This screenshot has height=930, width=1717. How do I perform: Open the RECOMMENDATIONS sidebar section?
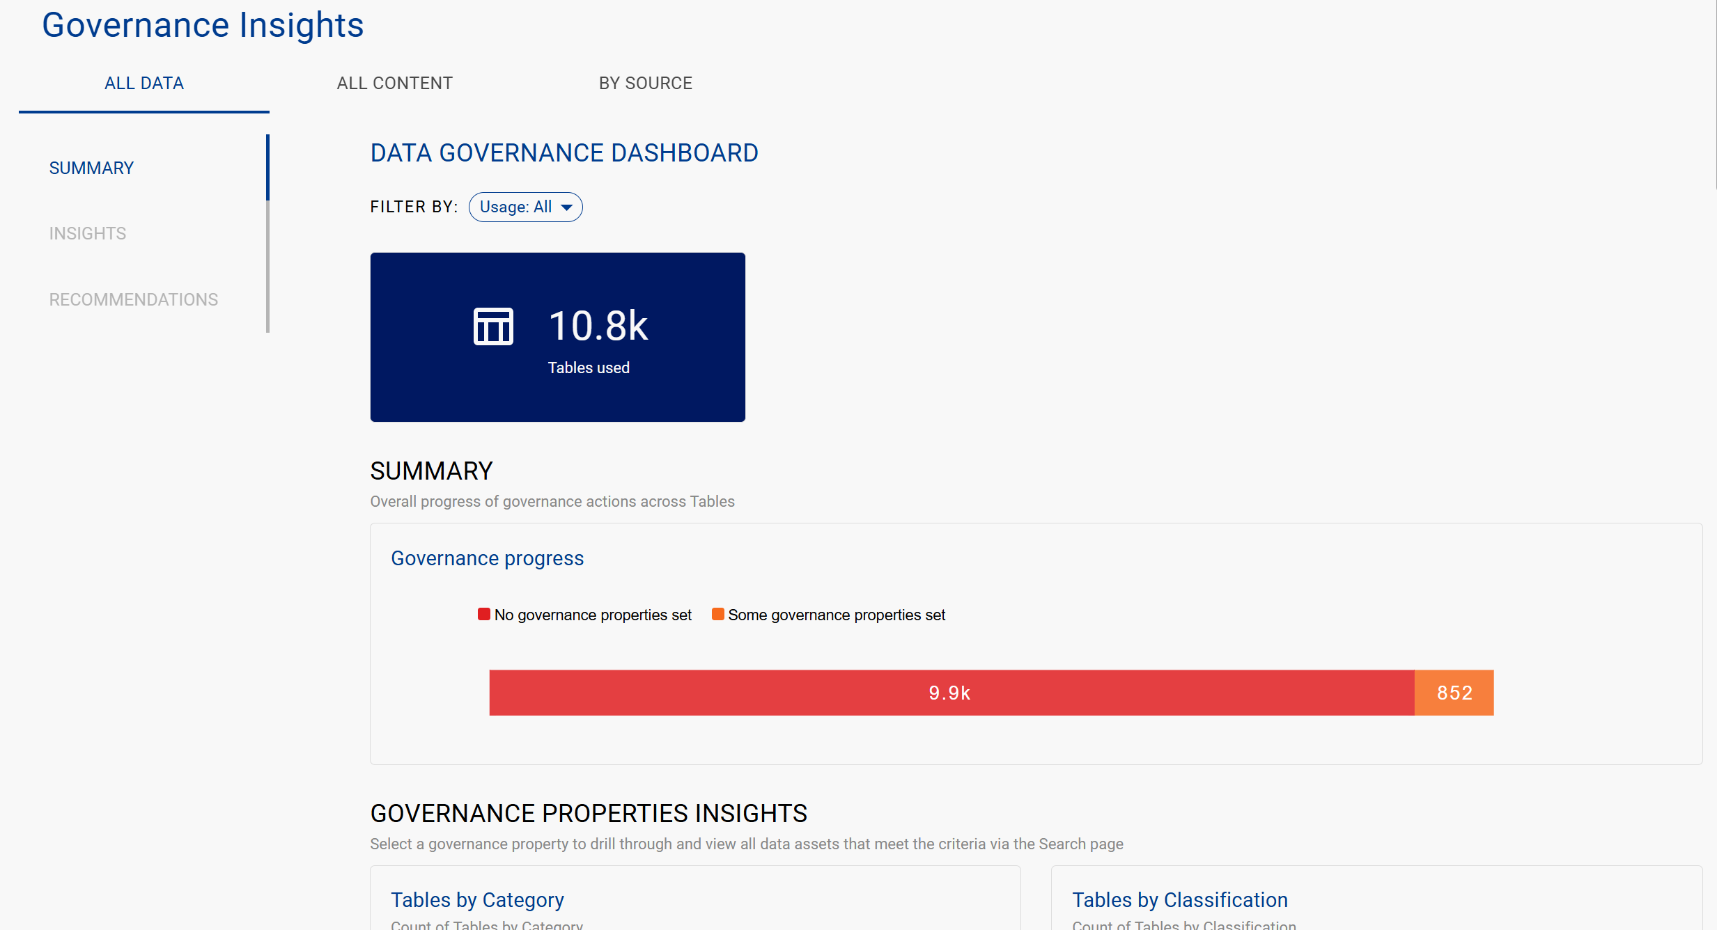(x=134, y=300)
